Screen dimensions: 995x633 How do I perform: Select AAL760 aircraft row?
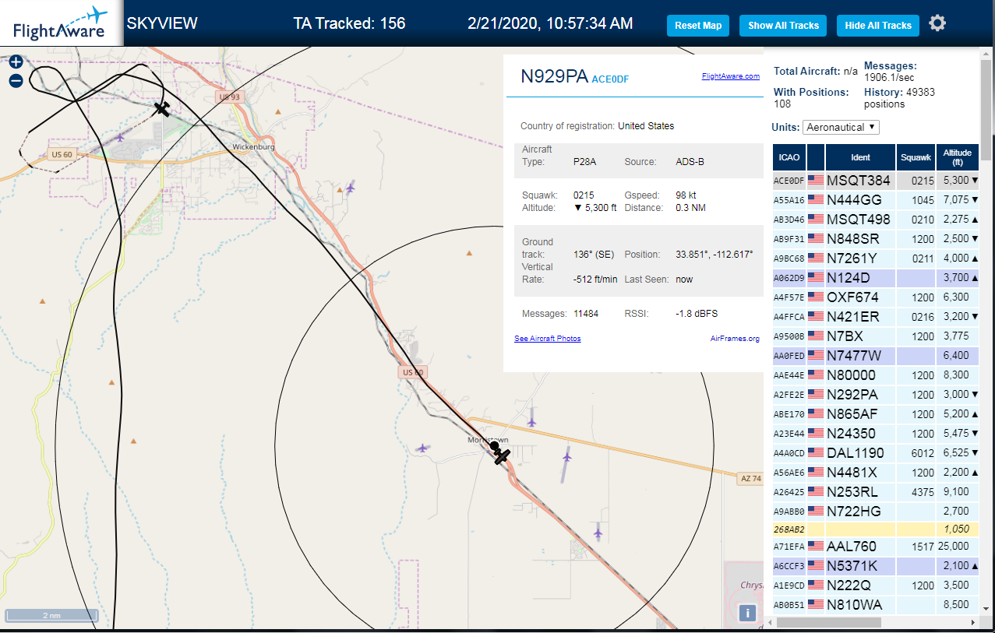pos(876,546)
